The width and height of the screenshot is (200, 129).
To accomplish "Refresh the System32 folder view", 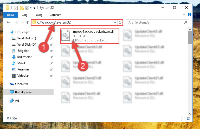I will coord(120,22).
